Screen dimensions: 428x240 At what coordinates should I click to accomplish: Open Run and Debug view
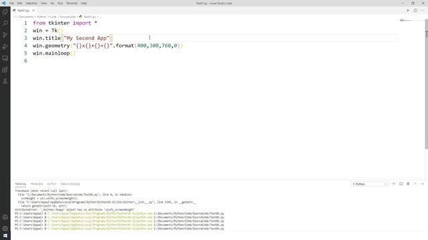click(5, 47)
